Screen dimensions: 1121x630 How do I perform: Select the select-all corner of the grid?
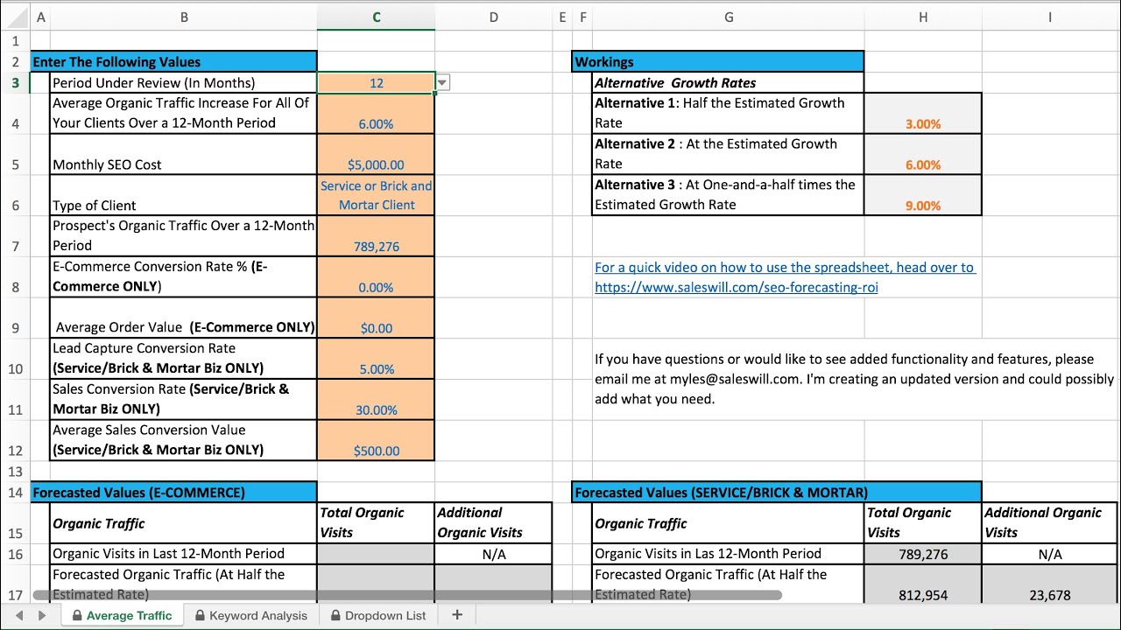[15, 17]
